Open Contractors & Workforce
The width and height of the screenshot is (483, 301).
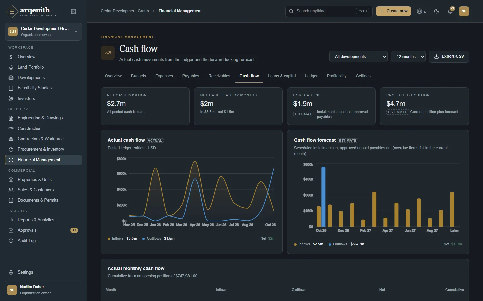coord(43,139)
